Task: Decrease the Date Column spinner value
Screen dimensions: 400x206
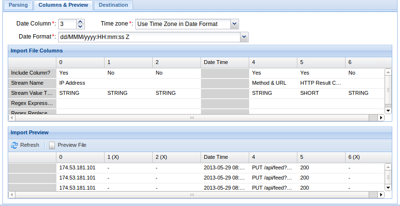Action: (80, 26)
